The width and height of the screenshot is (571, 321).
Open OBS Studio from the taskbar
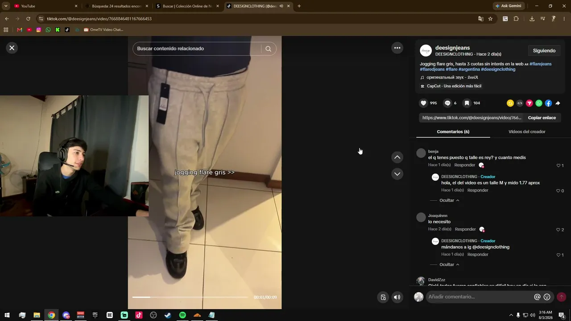coord(153,315)
